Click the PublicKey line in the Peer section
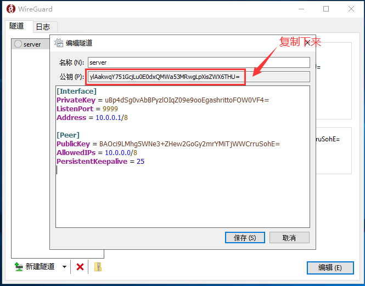Image resolution: width=365 pixels, height=286 pixels. [x=168, y=144]
